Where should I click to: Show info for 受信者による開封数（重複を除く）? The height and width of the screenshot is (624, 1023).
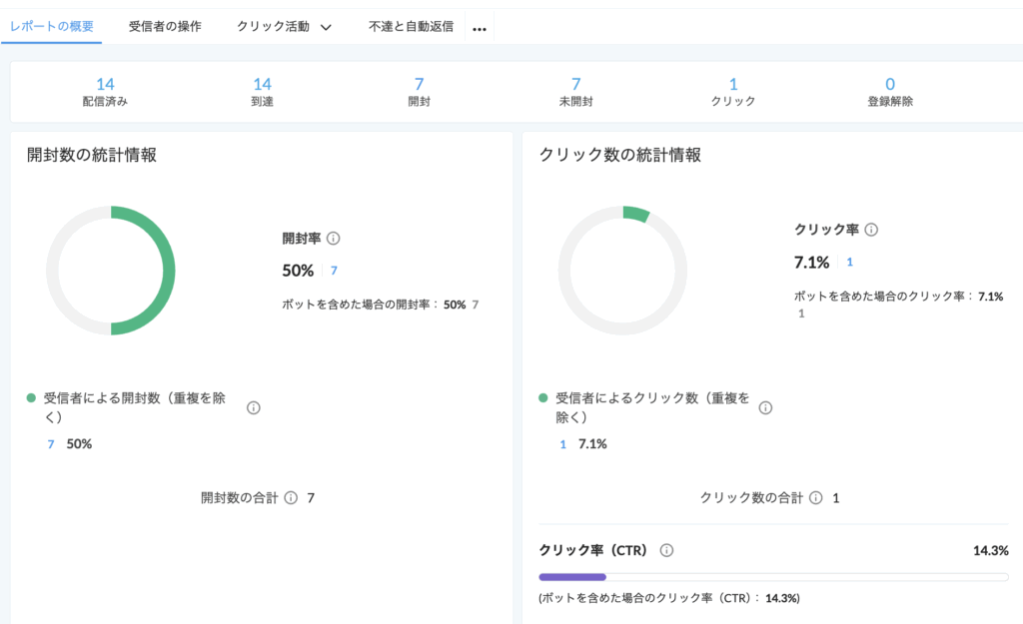tap(254, 408)
